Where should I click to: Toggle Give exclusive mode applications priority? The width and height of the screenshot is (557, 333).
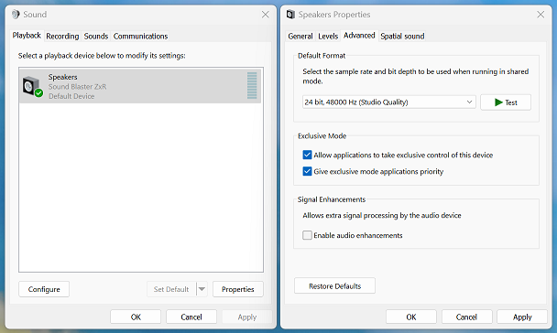(307, 171)
